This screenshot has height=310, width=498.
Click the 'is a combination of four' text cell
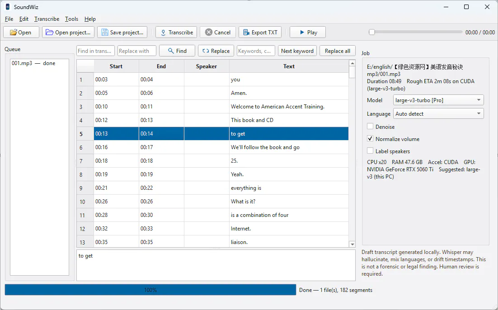[x=289, y=215]
